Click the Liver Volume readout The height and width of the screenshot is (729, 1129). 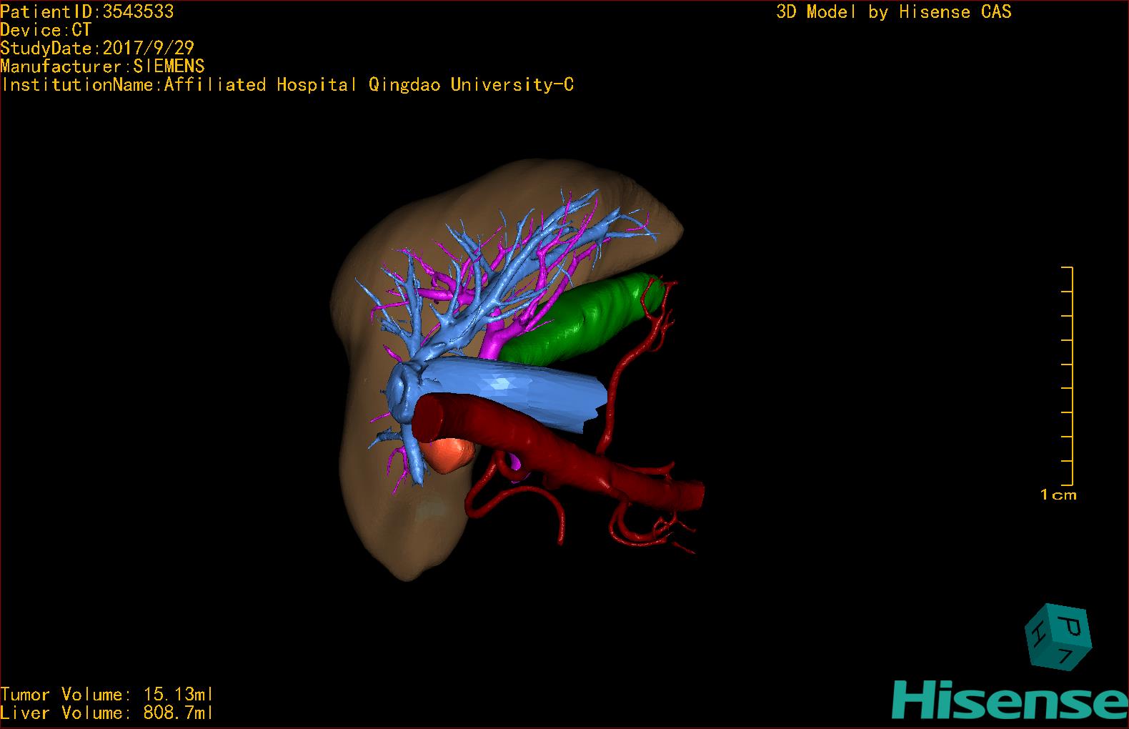tap(106, 713)
